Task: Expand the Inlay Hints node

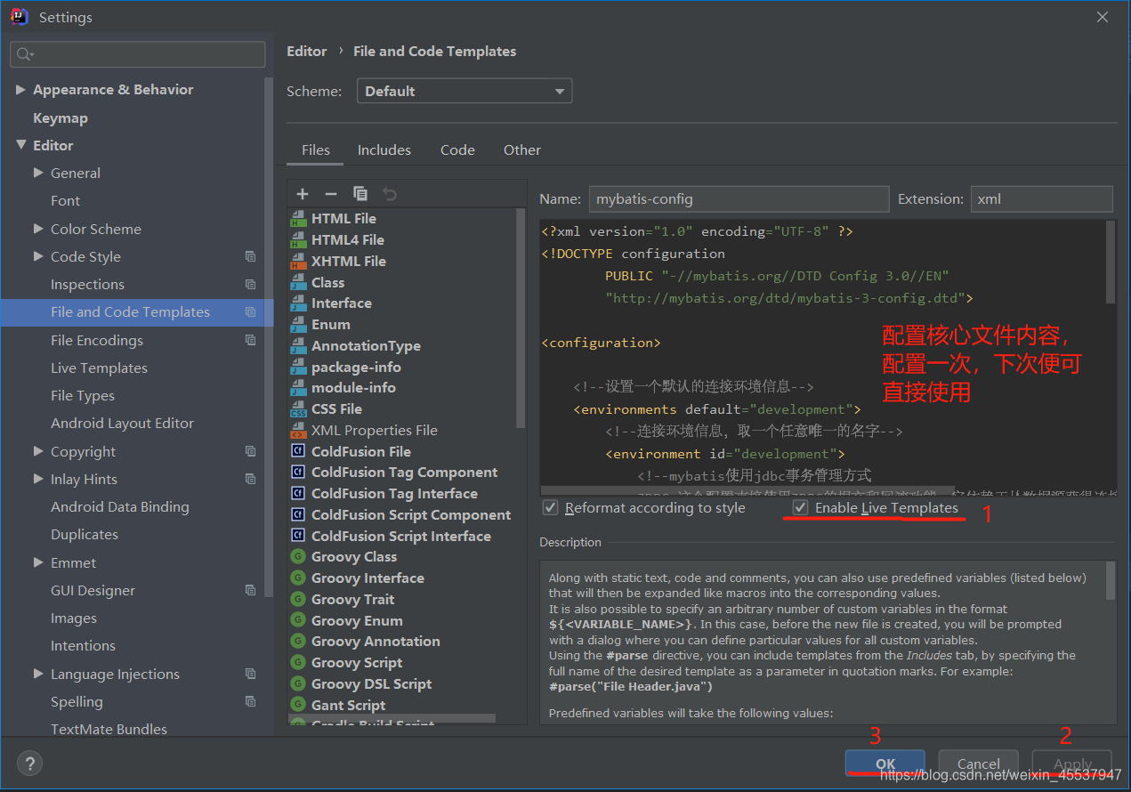Action: coord(38,479)
